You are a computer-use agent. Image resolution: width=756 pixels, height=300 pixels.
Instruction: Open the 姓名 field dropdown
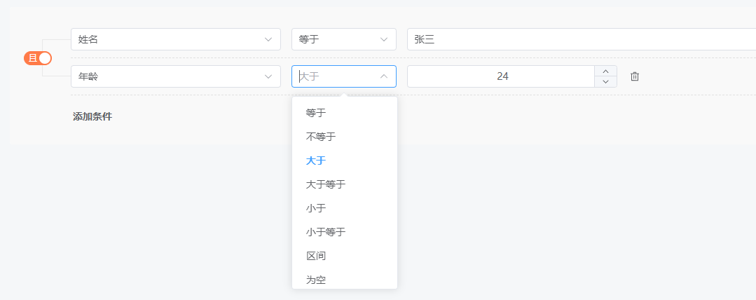175,39
